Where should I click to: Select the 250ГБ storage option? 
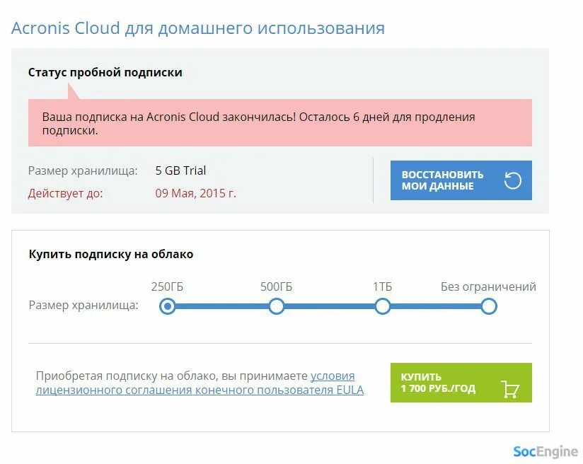click(167, 306)
